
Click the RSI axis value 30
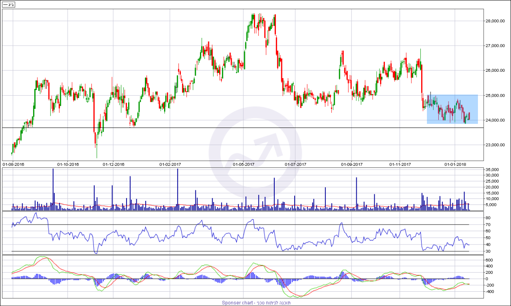click(x=487, y=251)
